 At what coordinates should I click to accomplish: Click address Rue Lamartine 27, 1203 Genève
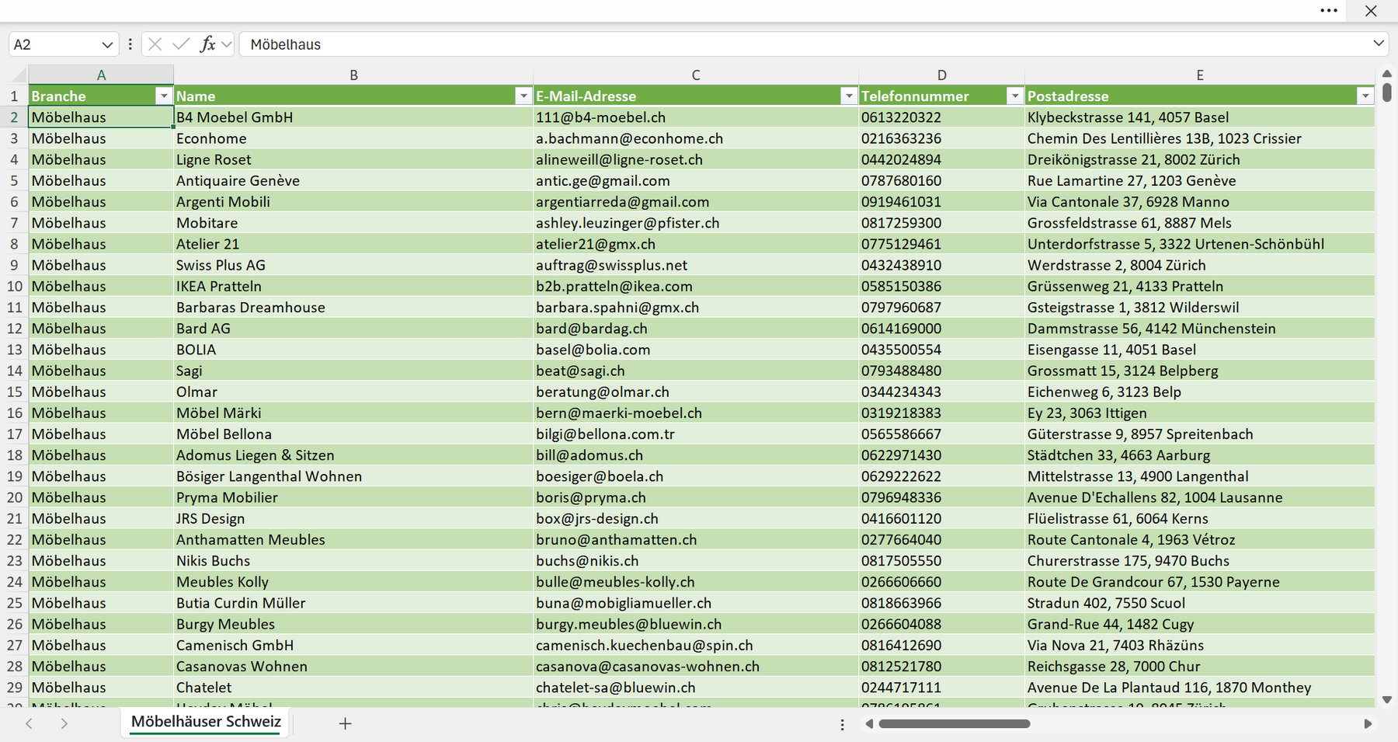pyautogui.click(x=1200, y=180)
